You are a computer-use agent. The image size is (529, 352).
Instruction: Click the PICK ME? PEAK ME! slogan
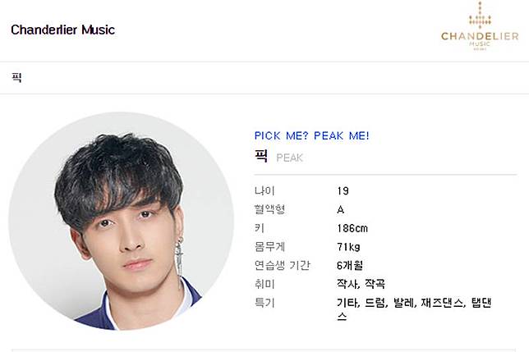(x=312, y=135)
